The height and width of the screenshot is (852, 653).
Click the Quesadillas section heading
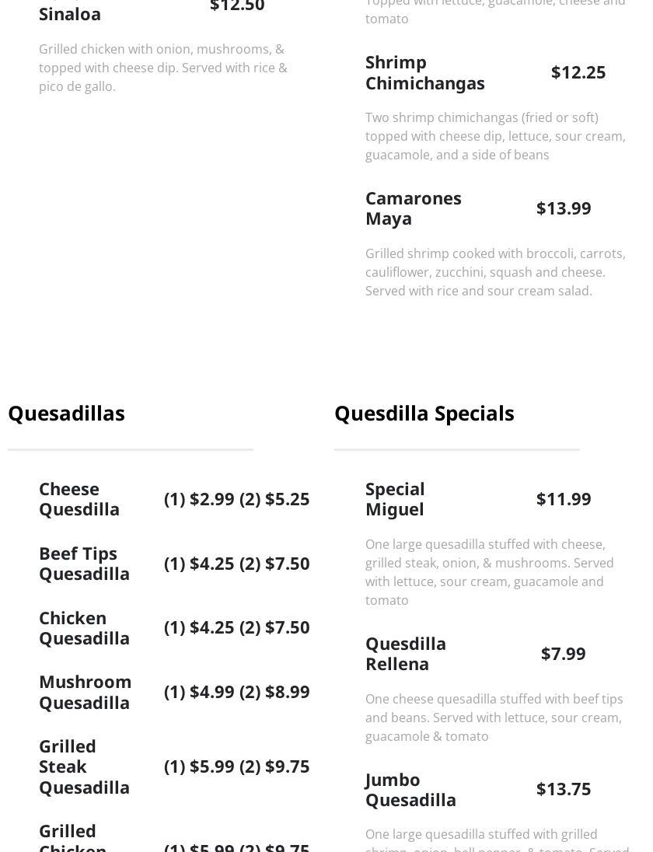66,413
